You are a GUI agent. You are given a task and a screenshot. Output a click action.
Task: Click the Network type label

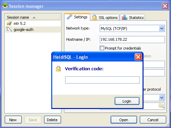coord(78,28)
